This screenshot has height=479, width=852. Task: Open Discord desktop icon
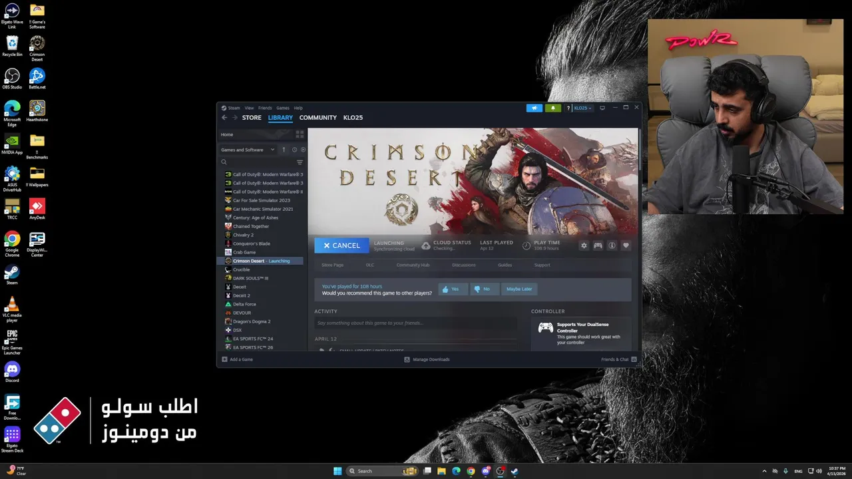[x=12, y=372]
